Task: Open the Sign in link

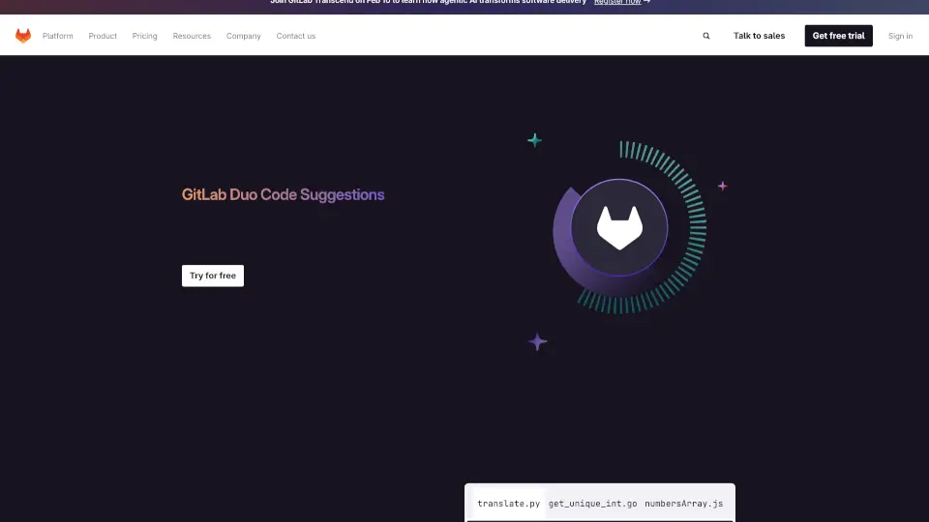Action: (900, 36)
